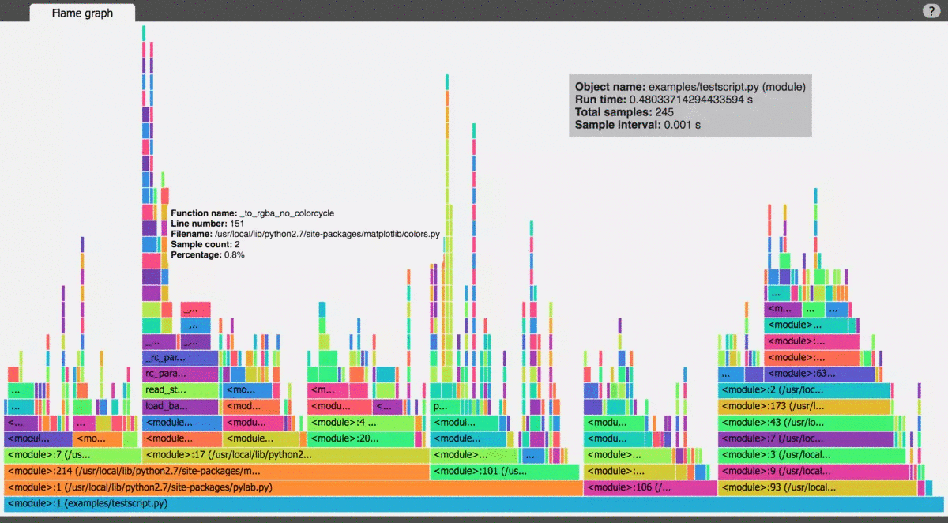
Task: Click the help question mark icon
Action: pos(931,11)
